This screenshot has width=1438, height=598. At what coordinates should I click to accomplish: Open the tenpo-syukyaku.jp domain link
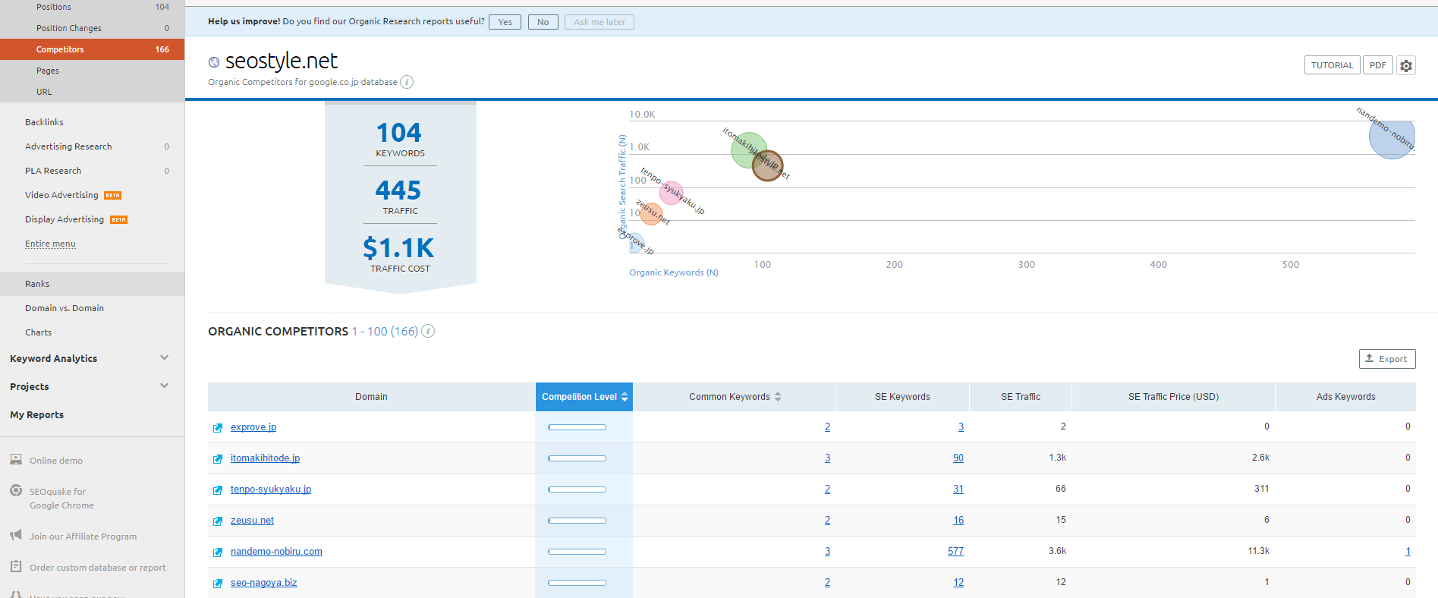[x=271, y=489]
